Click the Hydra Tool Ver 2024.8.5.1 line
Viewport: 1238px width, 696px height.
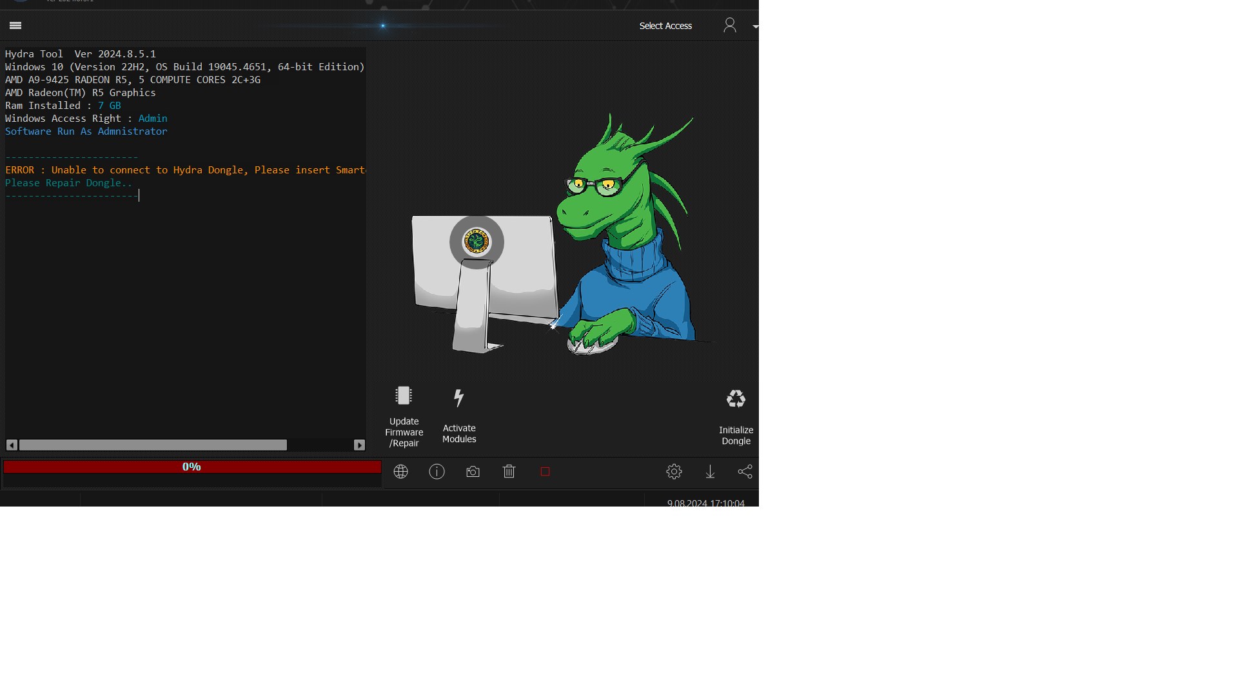[81, 54]
